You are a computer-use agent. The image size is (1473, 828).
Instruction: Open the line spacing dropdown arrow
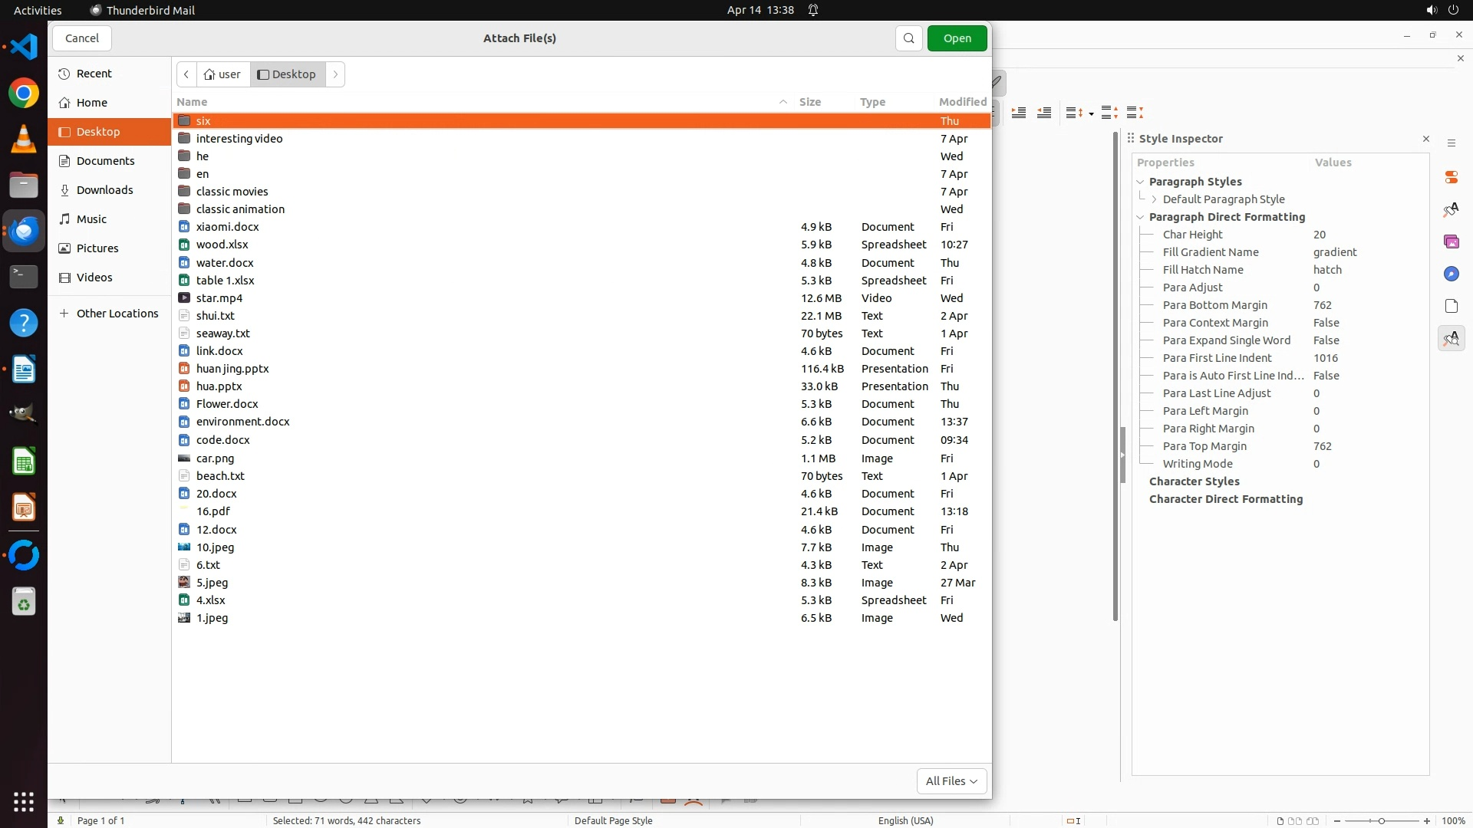pyautogui.click(x=1091, y=113)
